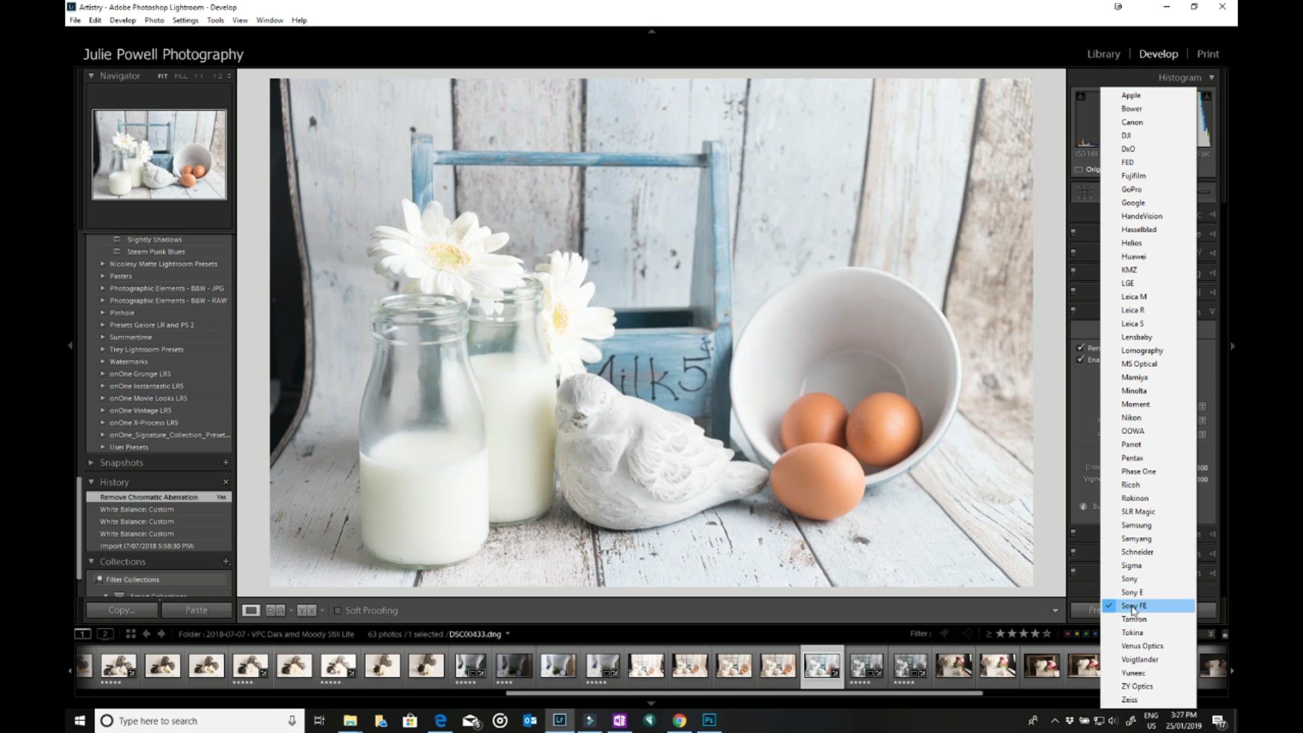Select the Import history step
1303x733 pixels.
(159, 546)
